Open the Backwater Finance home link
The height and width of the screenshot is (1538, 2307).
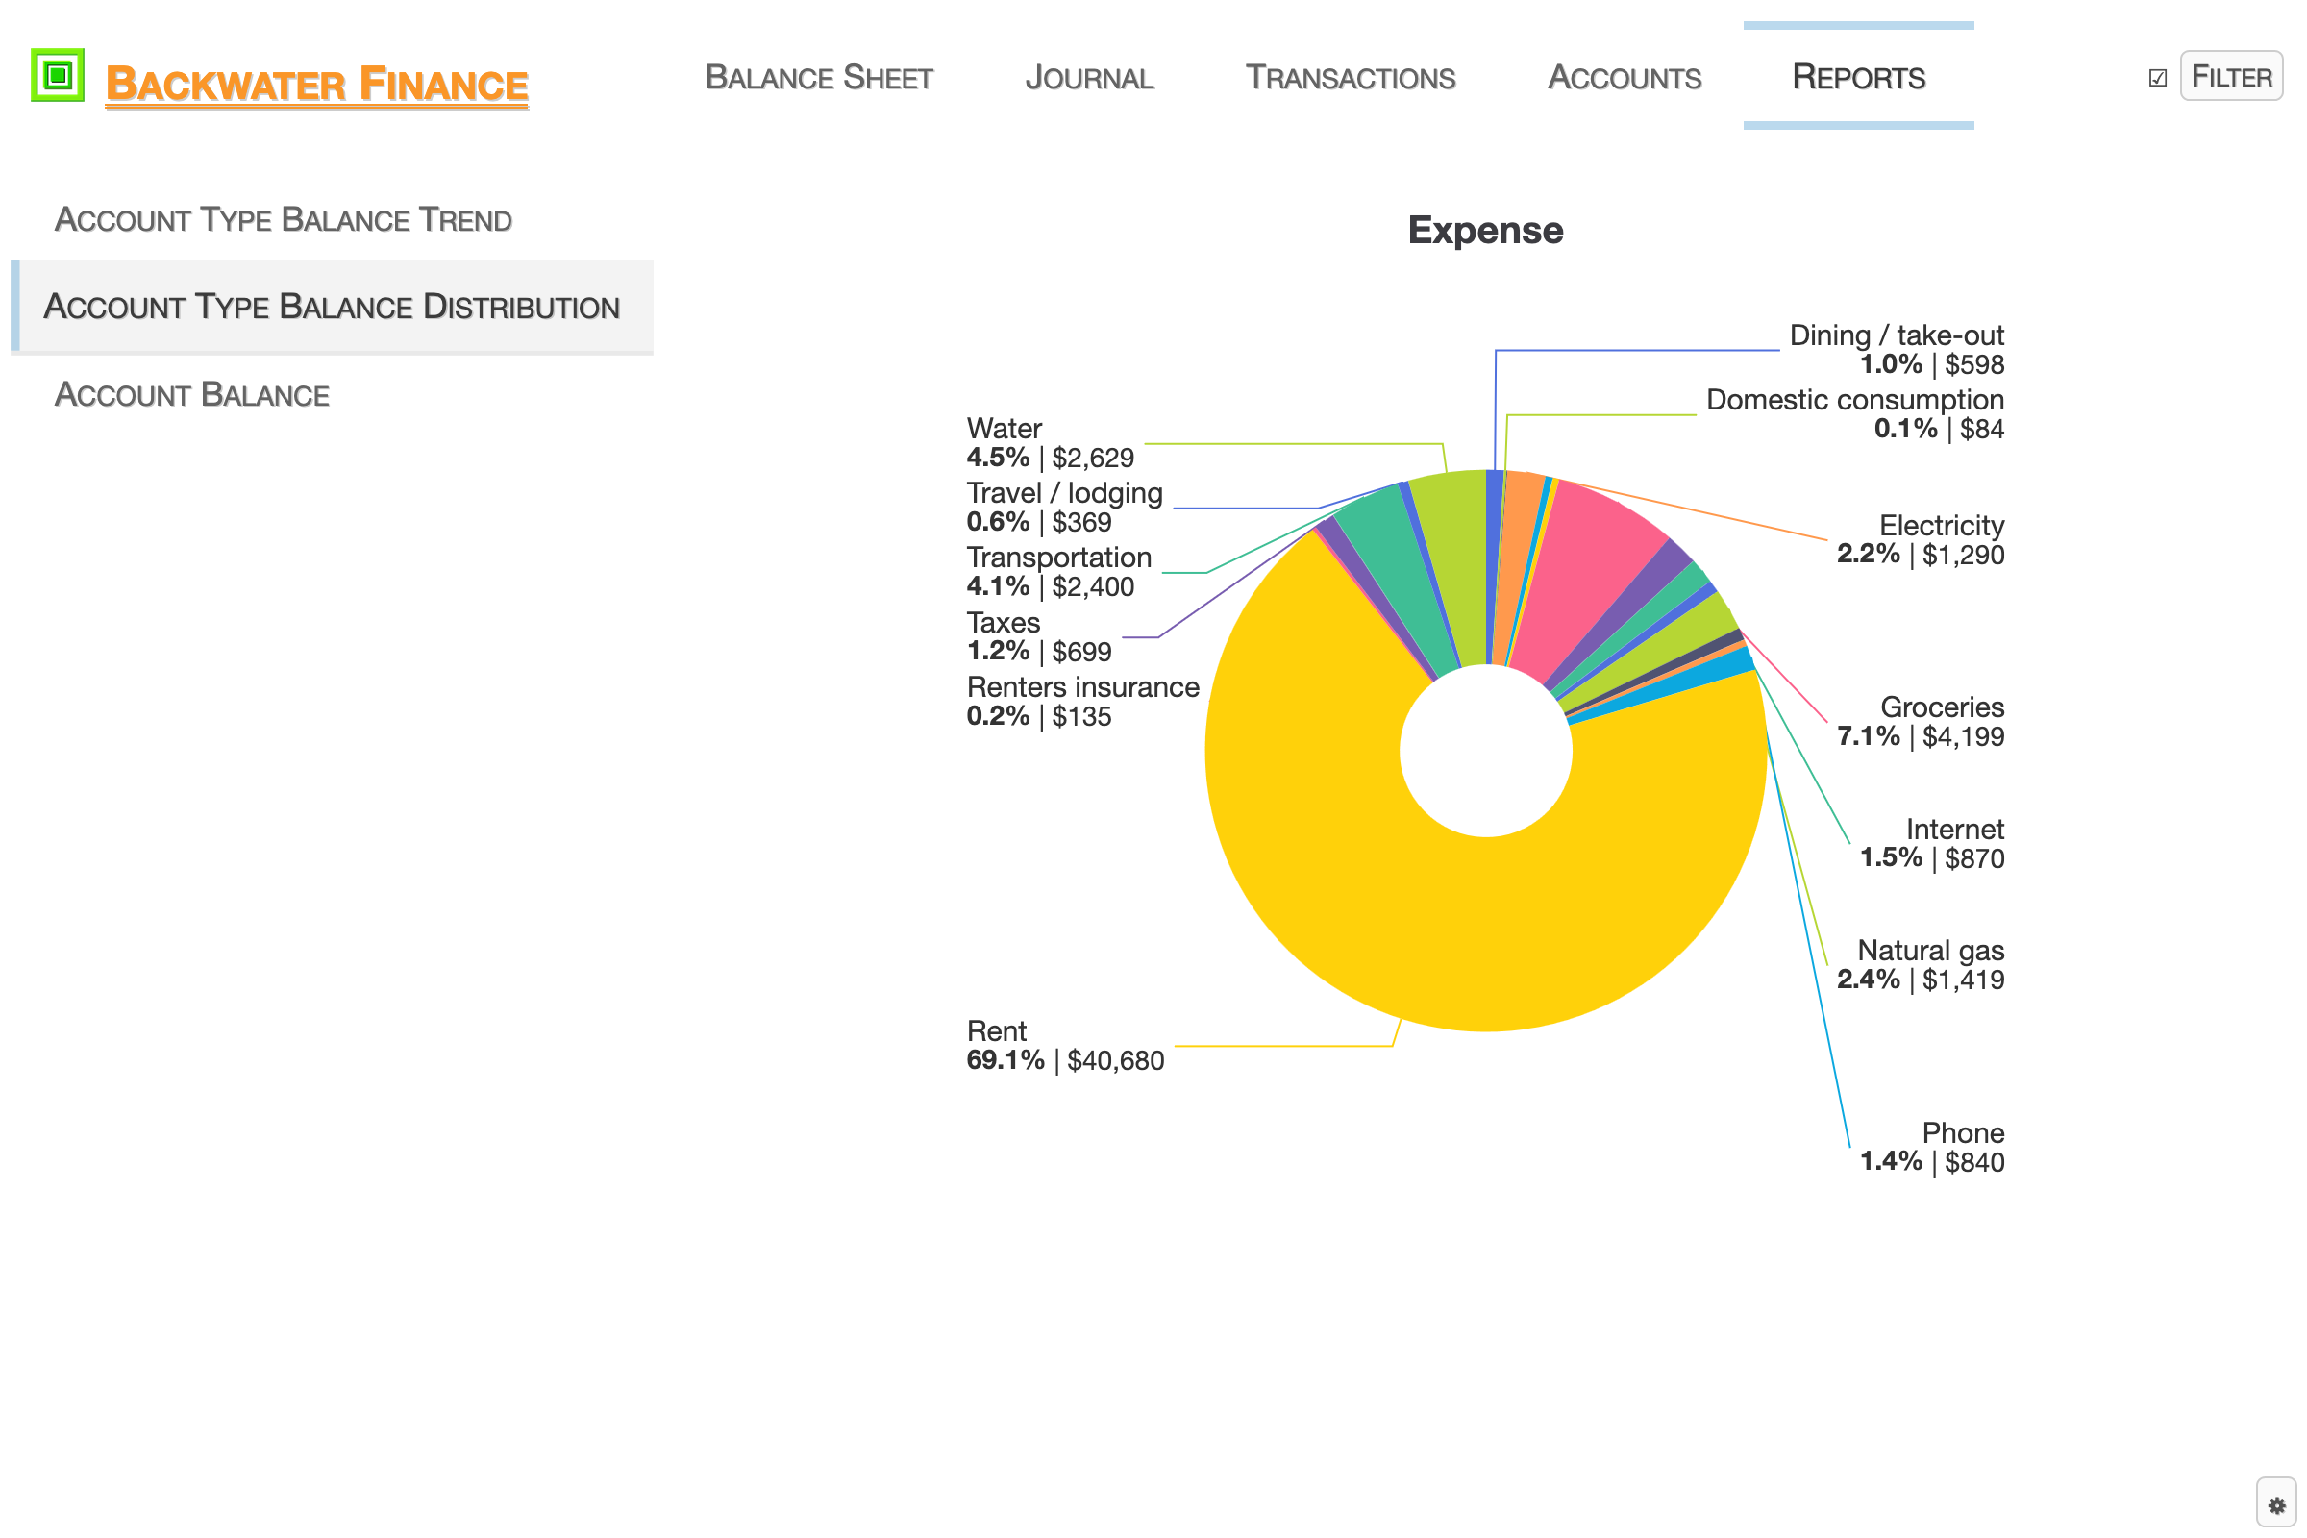(x=316, y=84)
